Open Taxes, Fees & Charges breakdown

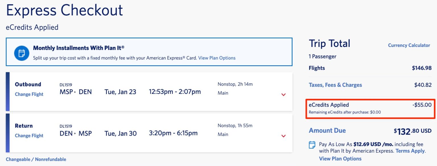click(x=335, y=85)
